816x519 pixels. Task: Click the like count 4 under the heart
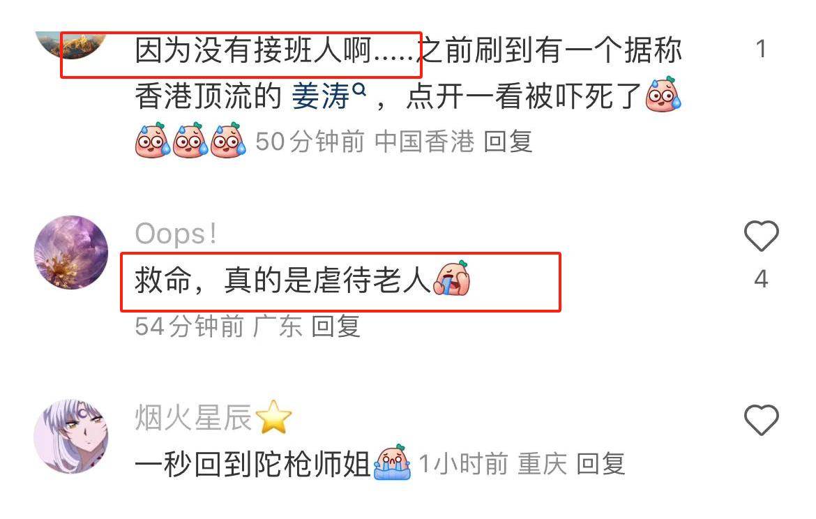click(x=761, y=280)
